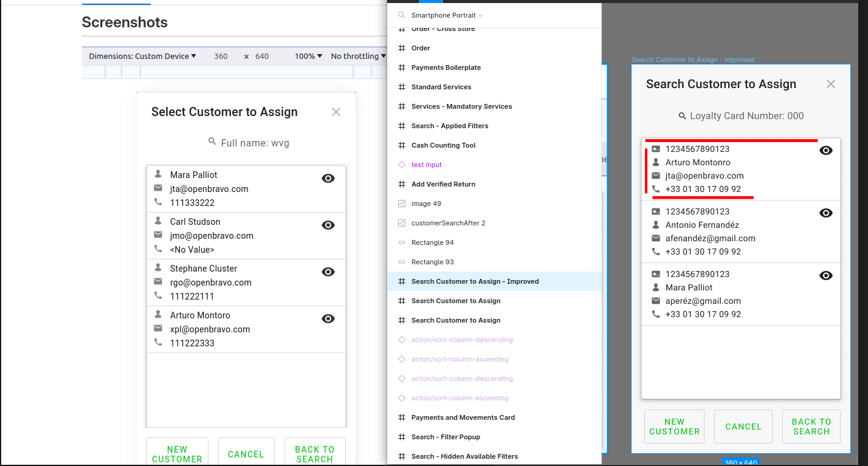Toggle eye icon for Carl Studson

(328, 225)
